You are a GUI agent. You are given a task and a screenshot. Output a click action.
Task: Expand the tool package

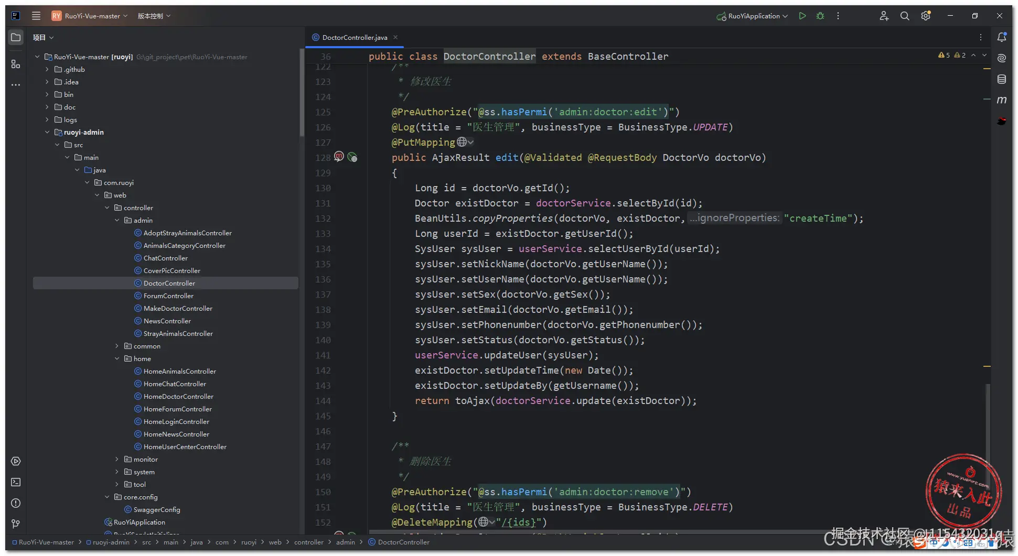[117, 484]
